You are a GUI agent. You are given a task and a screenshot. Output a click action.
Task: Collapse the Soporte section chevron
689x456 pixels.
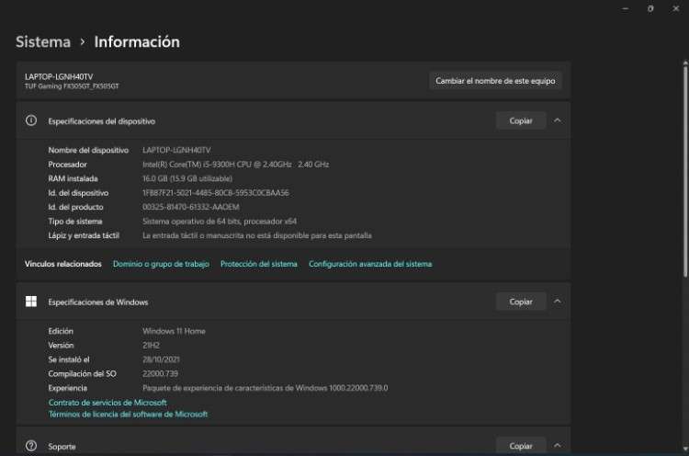click(x=558, y=446)
